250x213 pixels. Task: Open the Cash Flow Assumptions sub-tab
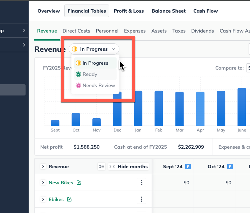click(235, 31)
